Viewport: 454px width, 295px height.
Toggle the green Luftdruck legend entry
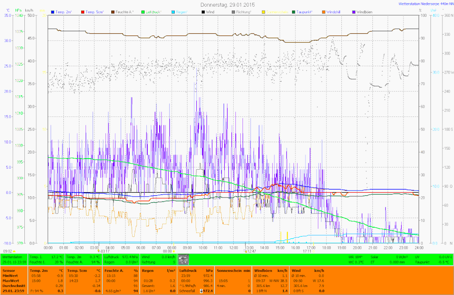(x=143, y=12)
